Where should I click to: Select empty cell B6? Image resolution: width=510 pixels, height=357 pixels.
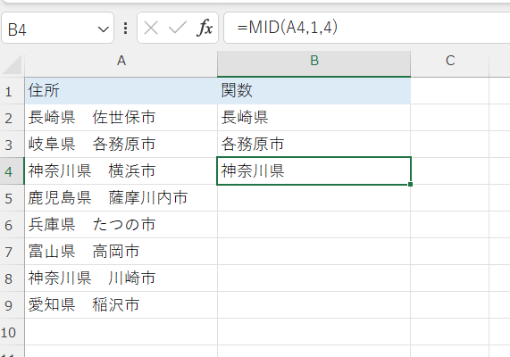(314, 225)
